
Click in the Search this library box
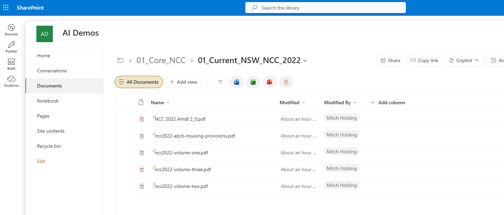(326, 8)
